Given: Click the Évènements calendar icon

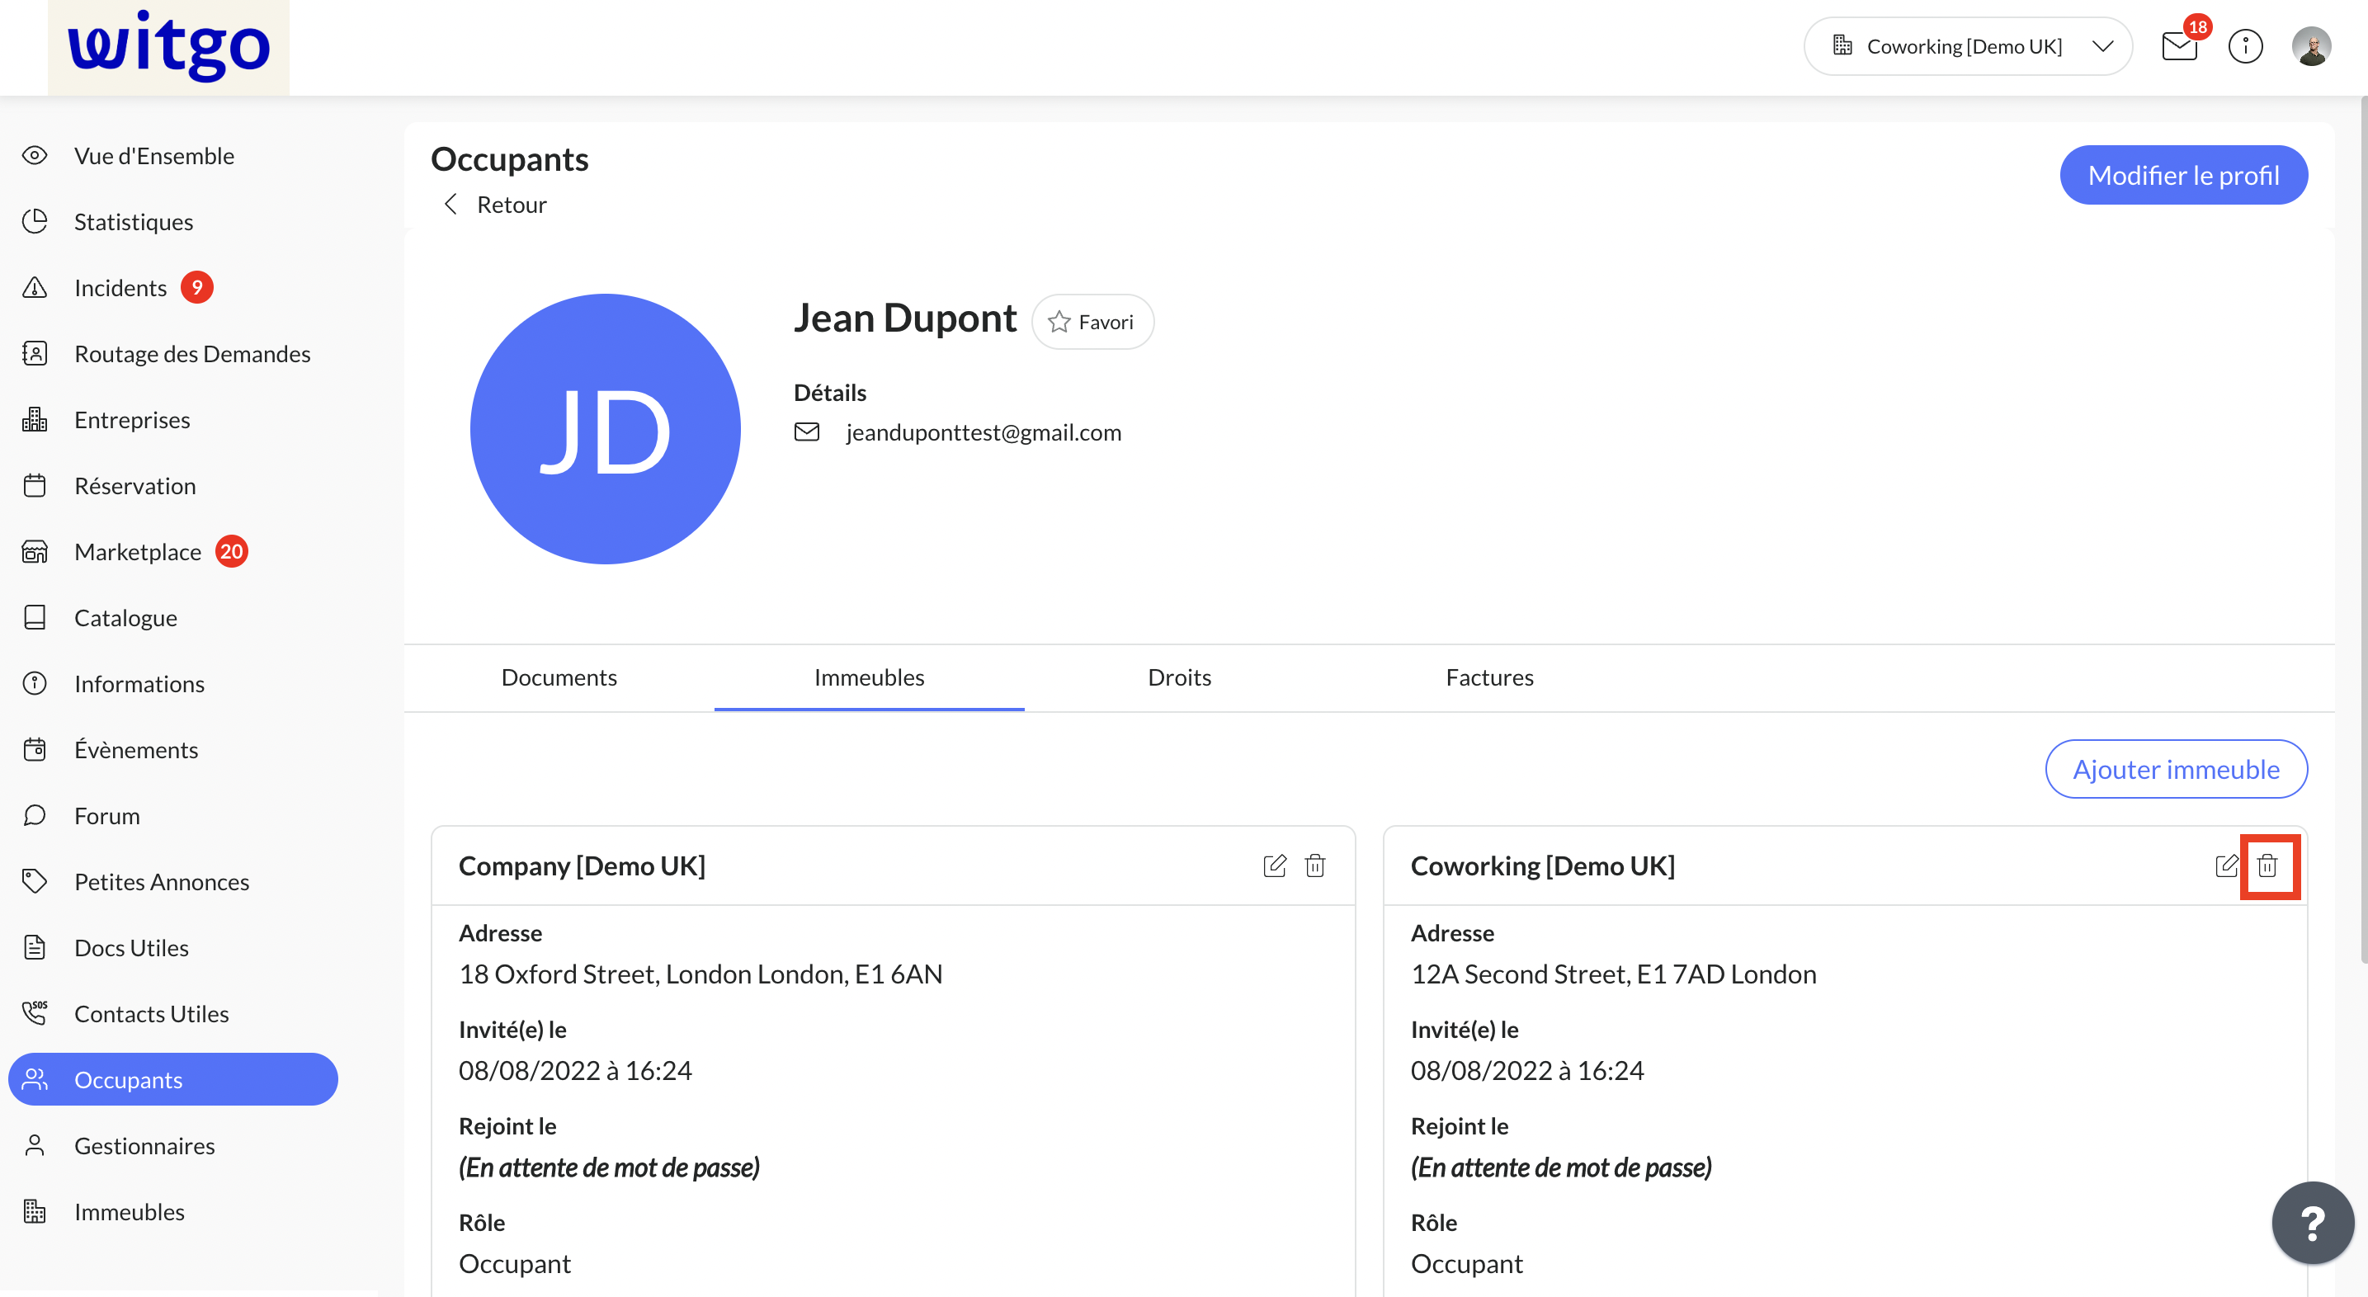Looking at the screenshot, I should click(35, 750).
